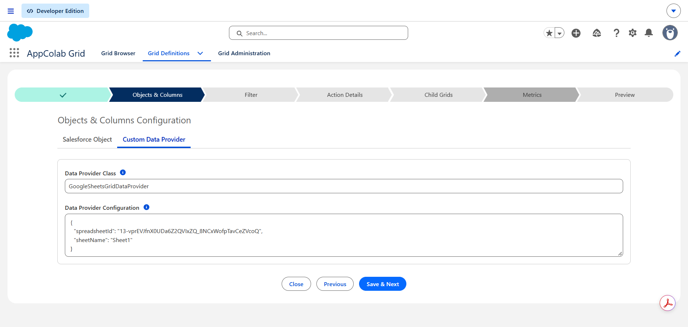Open the notifications bell
This screenshot has height=327, width=688.
pyautogui.click(x=649, y=33)
